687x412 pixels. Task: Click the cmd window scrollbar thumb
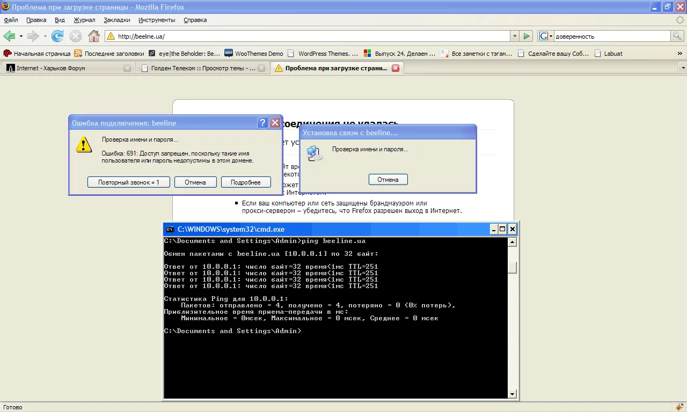(513, 267)
